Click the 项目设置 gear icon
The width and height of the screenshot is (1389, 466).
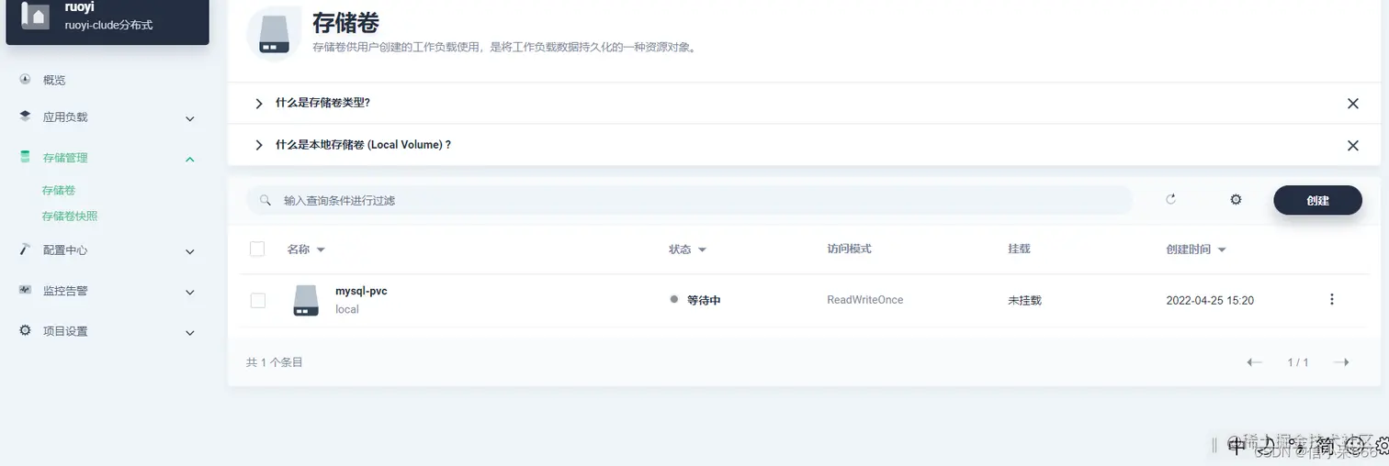(x=25, y=330)
